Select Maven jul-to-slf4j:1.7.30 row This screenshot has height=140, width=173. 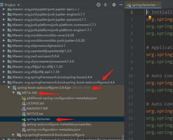[62, 67]
